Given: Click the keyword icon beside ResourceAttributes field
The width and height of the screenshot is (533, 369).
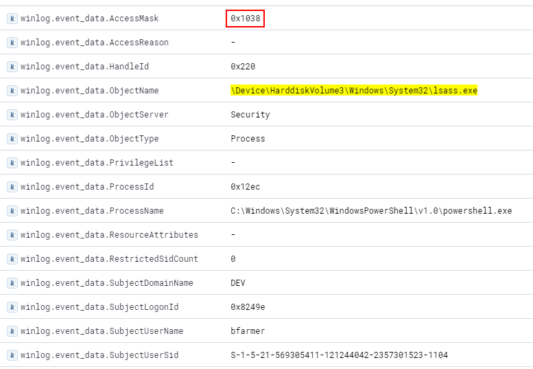Looking at the screenshot, I should coord(12,235).
